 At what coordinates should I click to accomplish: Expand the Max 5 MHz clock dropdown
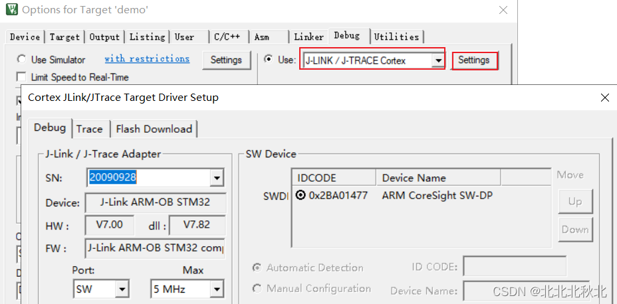click(217, 289)
